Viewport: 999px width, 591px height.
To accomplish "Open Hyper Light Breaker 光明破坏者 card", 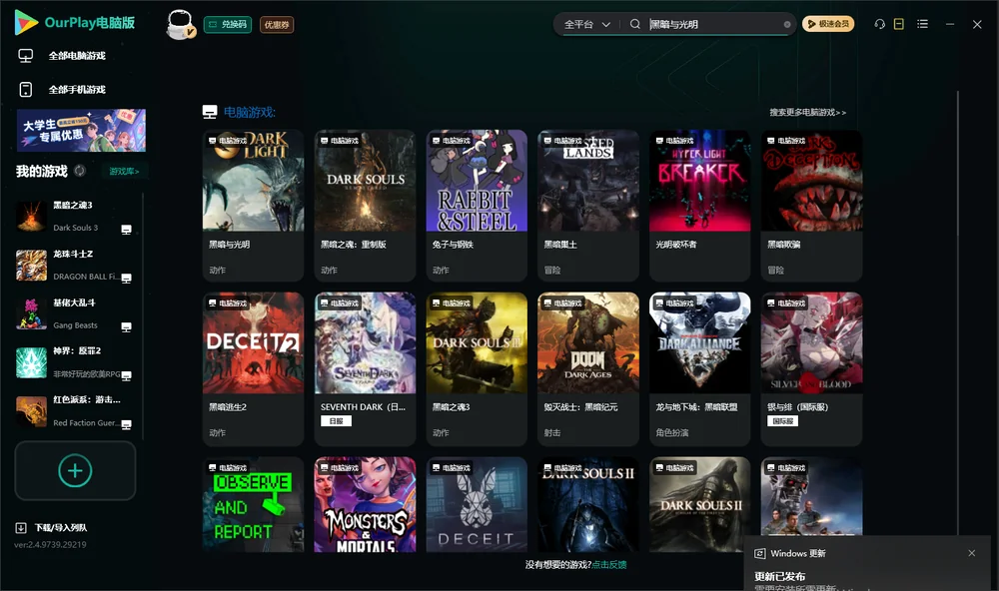I will [699, 205].
